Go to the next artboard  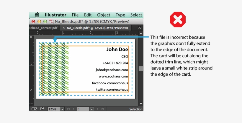pyautogui.click(x=98, y=109)
